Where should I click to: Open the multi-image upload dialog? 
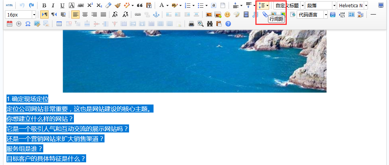(x=218, y=15)
